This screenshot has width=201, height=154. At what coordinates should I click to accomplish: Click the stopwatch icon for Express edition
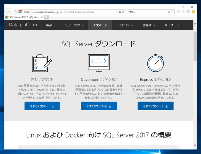(x=155, y=63)
